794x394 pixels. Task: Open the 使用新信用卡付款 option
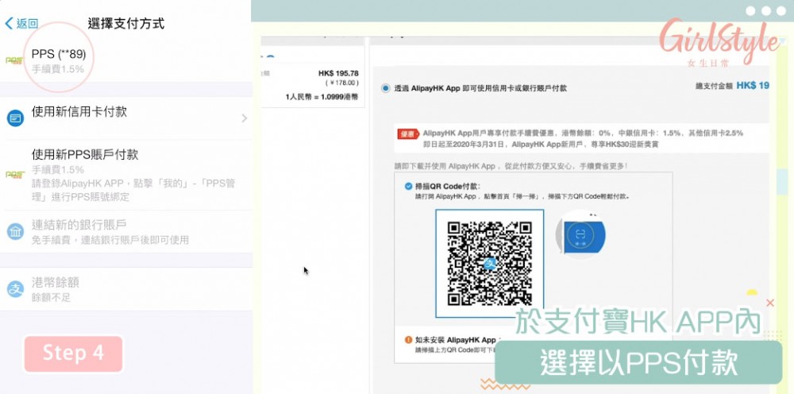click(79, 112)
